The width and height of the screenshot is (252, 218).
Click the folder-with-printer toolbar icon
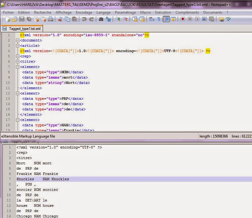coord(221,19)
